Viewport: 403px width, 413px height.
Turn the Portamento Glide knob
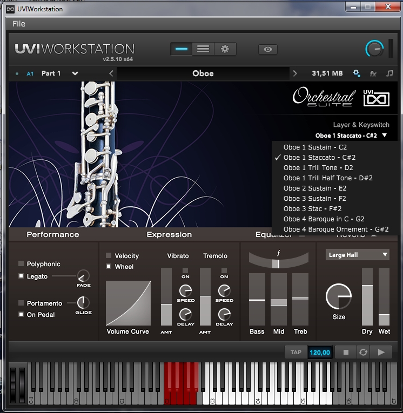click(83, 303)
